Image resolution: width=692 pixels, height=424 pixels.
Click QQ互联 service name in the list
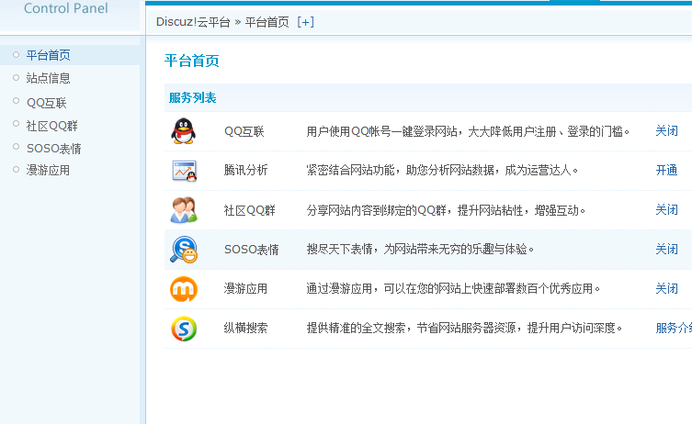(x=244, y=131)
